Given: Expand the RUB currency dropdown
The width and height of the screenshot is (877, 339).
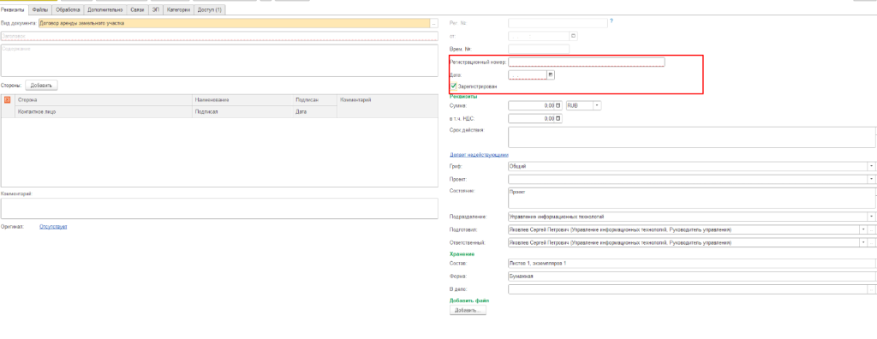Looking at the screenshot, I should 597,105.
